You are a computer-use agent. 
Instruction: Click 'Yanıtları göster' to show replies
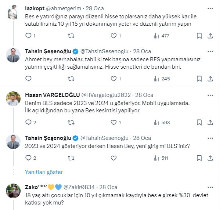(44, 172)
